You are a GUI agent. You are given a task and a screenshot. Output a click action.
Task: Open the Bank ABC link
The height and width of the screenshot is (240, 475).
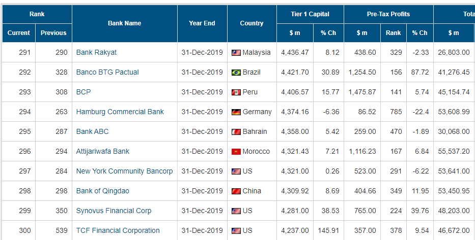(x=92, y=131)
